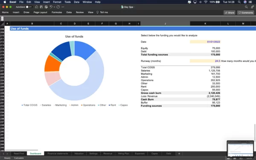This screenshot has height=160, width=256.
Task: Select column B header
Action: click(32, 23)
